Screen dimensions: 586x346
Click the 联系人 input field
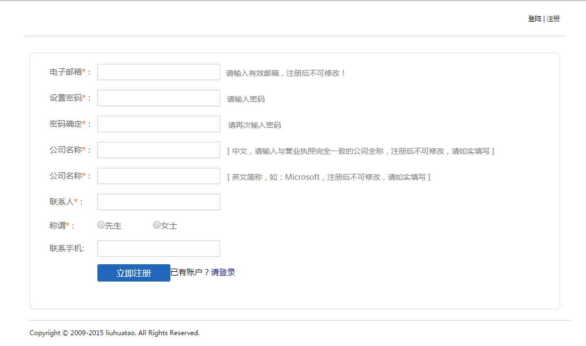[x=159, y=202]
